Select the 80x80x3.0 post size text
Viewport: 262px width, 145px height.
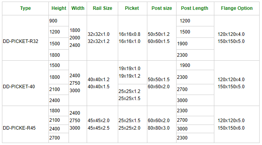point(158,128)
